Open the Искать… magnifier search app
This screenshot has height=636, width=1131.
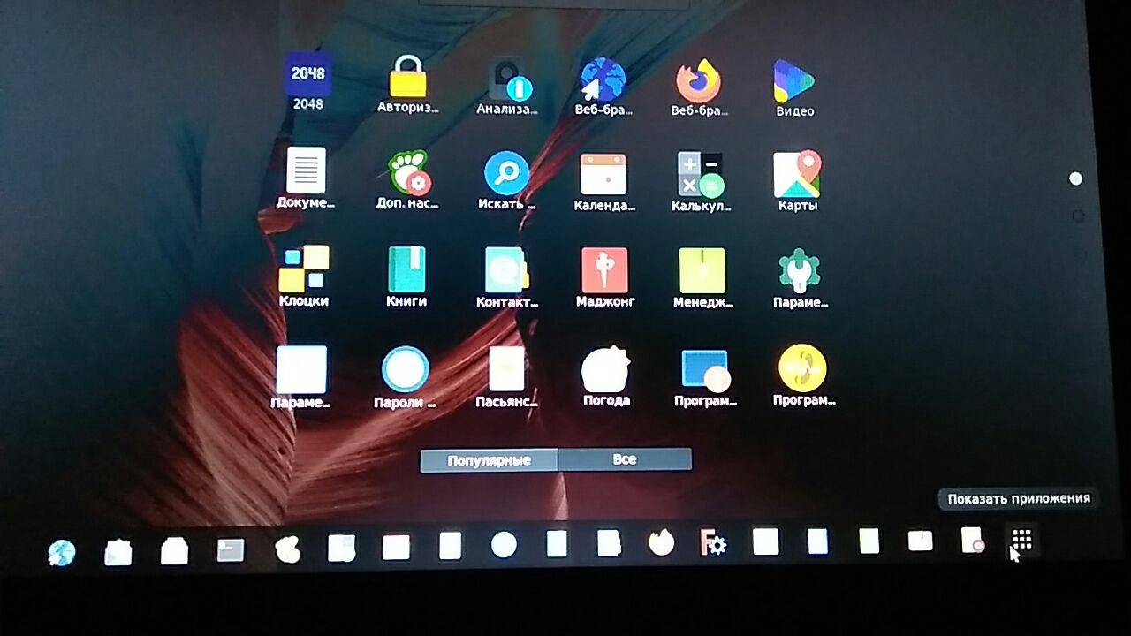(506, 180)
